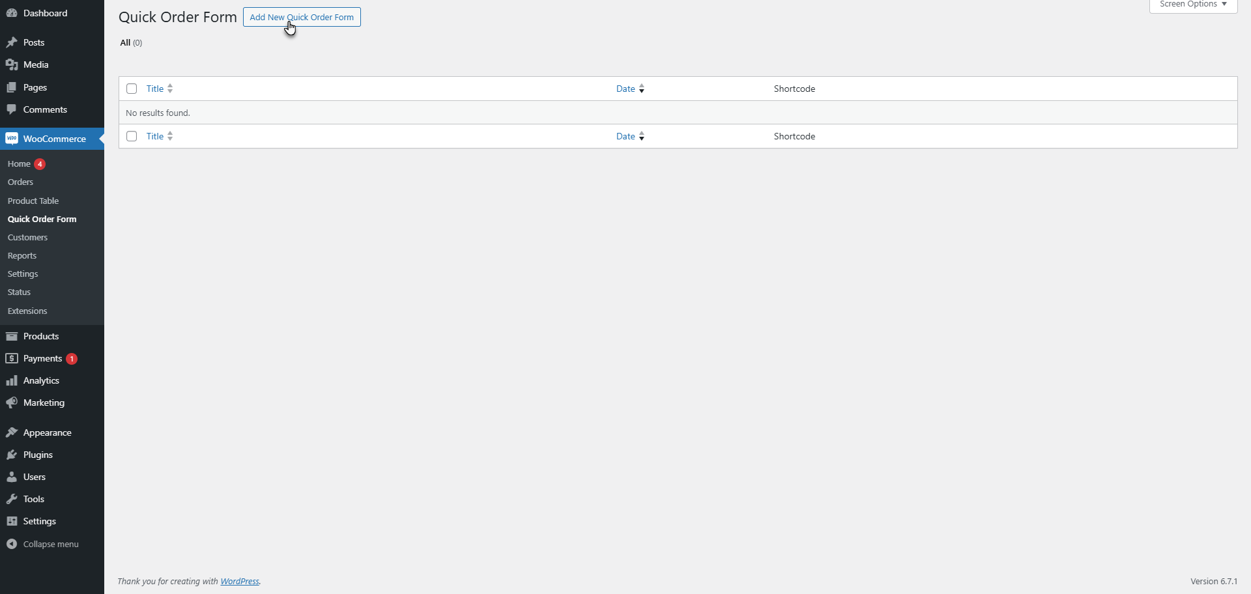Click the Settings sliders icon

[x=12, y=521]
